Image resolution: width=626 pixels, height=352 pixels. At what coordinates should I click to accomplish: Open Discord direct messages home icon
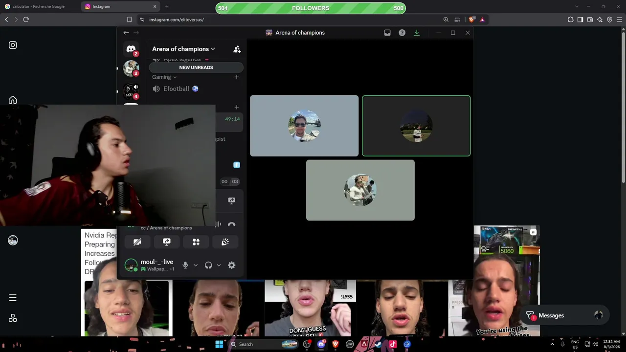(x=131, y=49)
